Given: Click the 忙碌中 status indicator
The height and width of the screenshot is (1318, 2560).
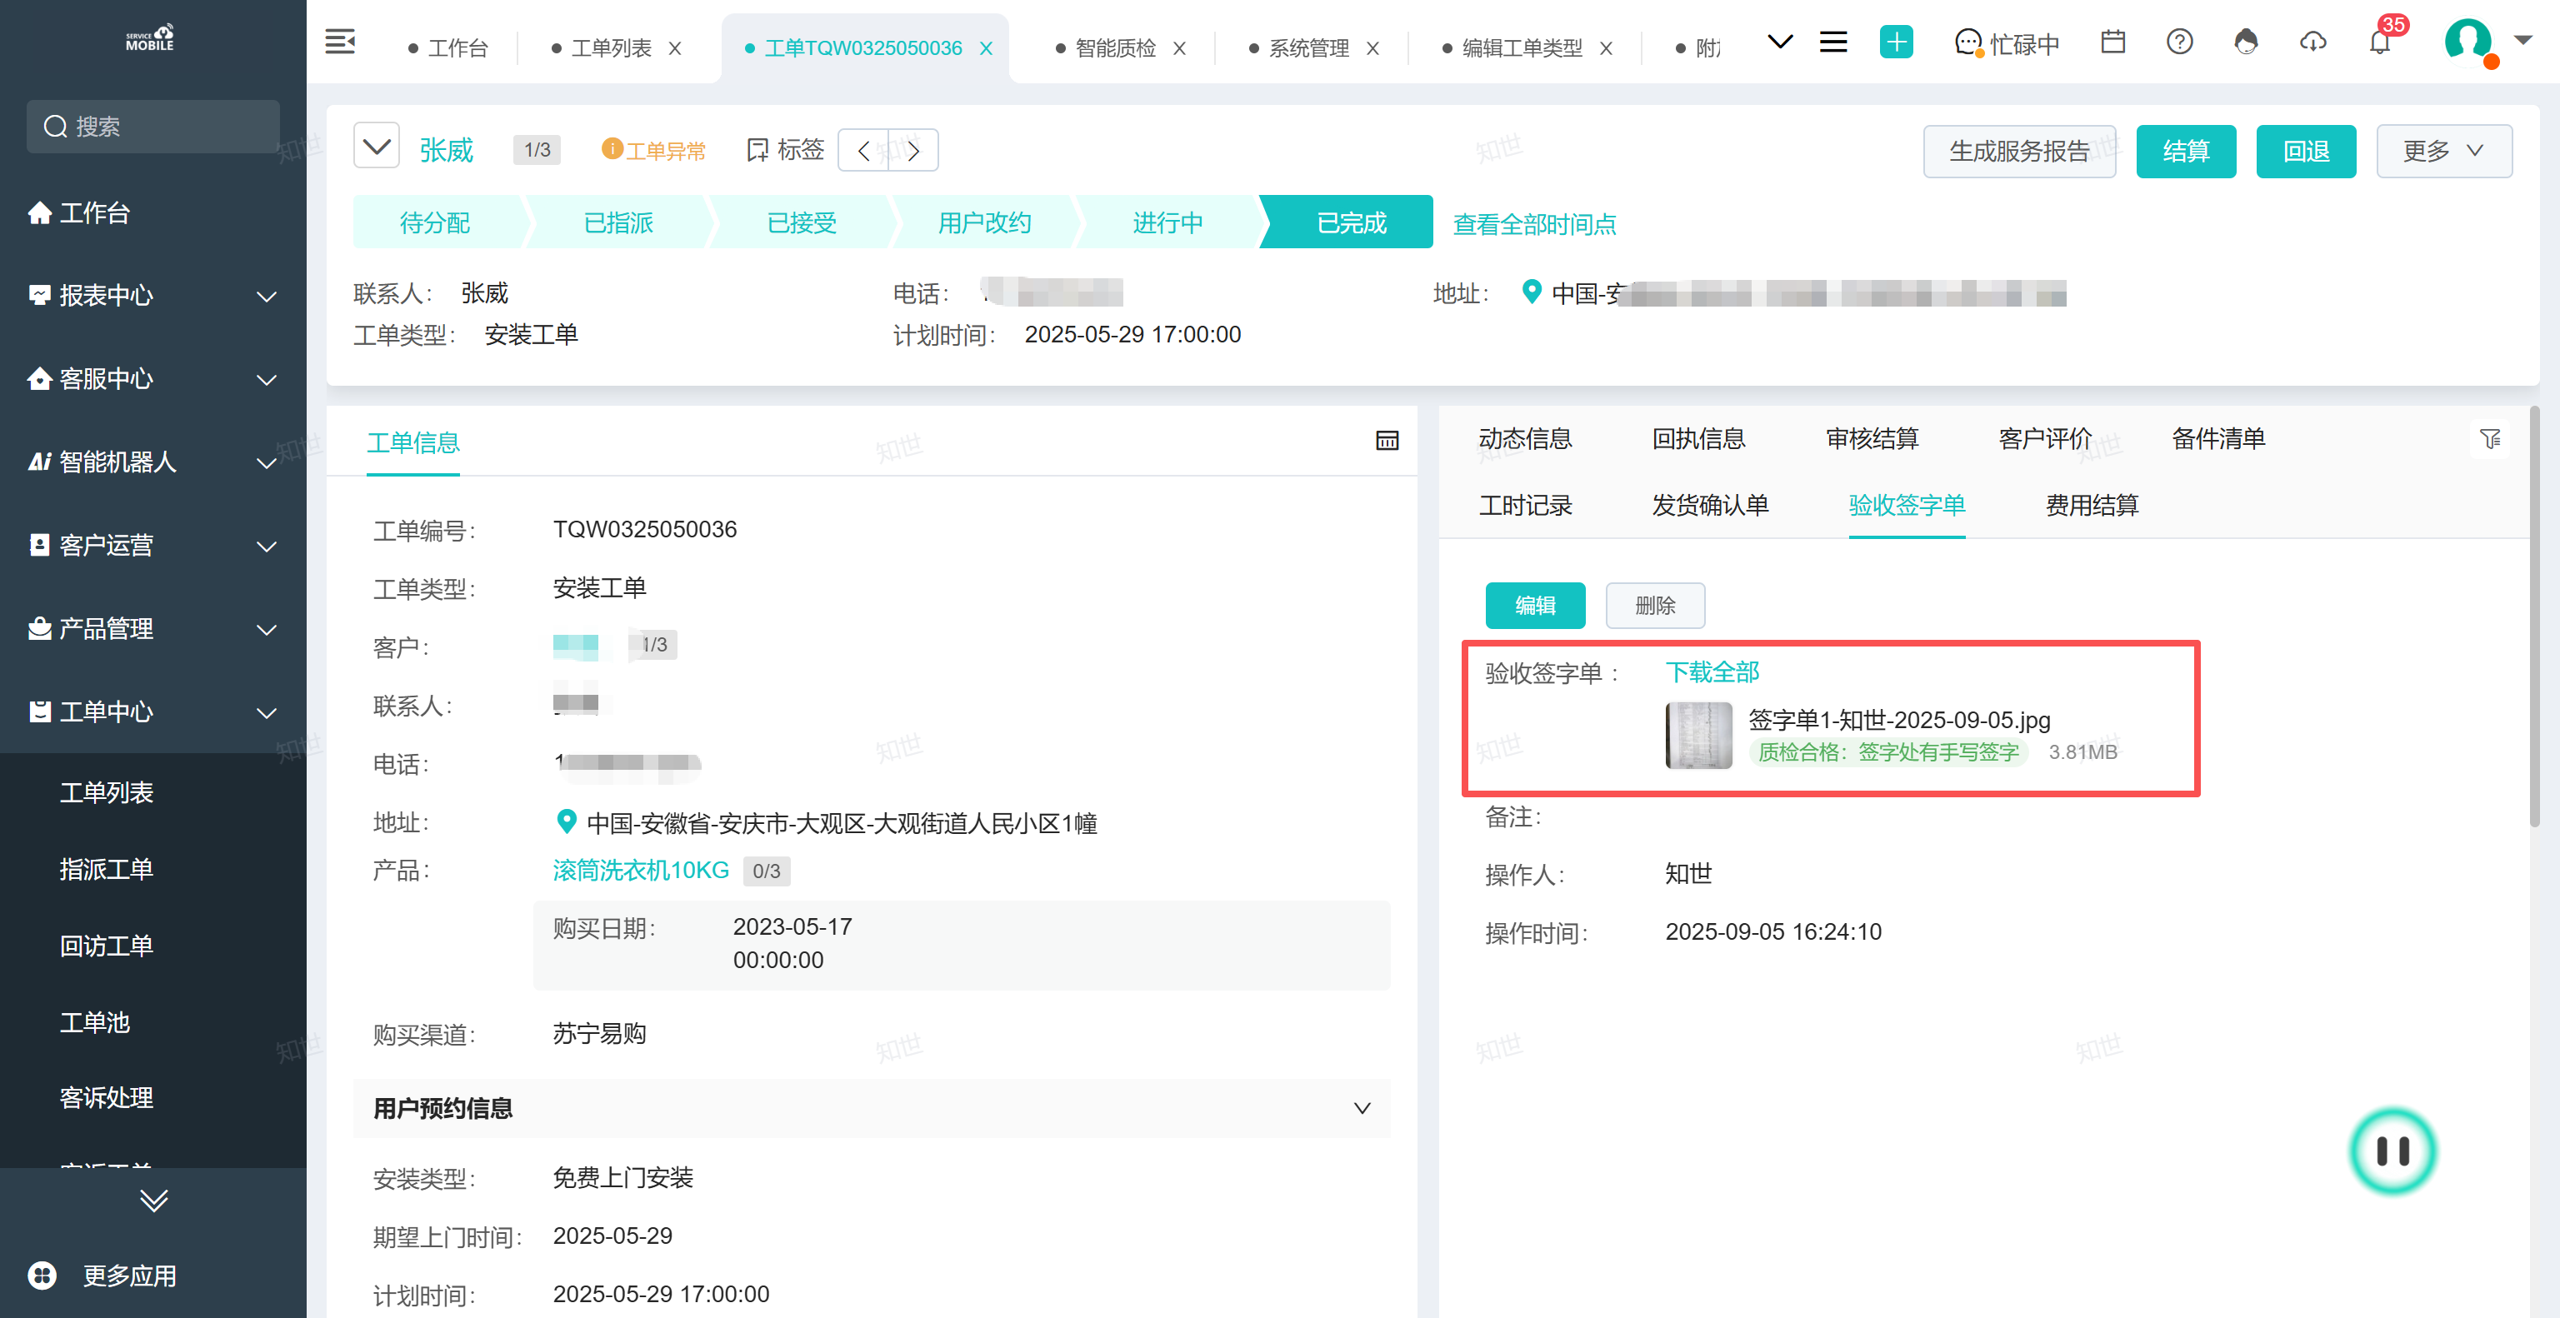Looking at the screenshot, I should (x=2007, y=43).
